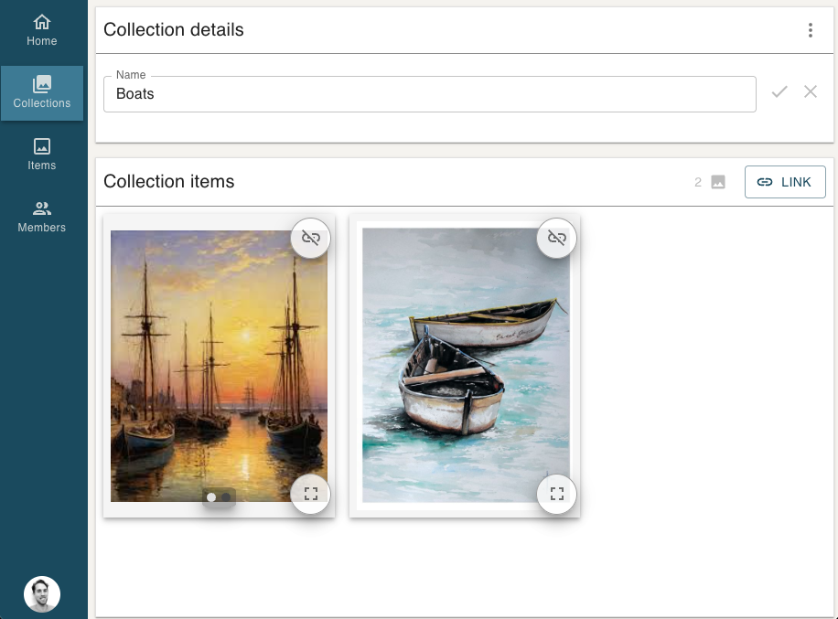Click the LINK button
The image size is (838, 619).
coord(785,182)
